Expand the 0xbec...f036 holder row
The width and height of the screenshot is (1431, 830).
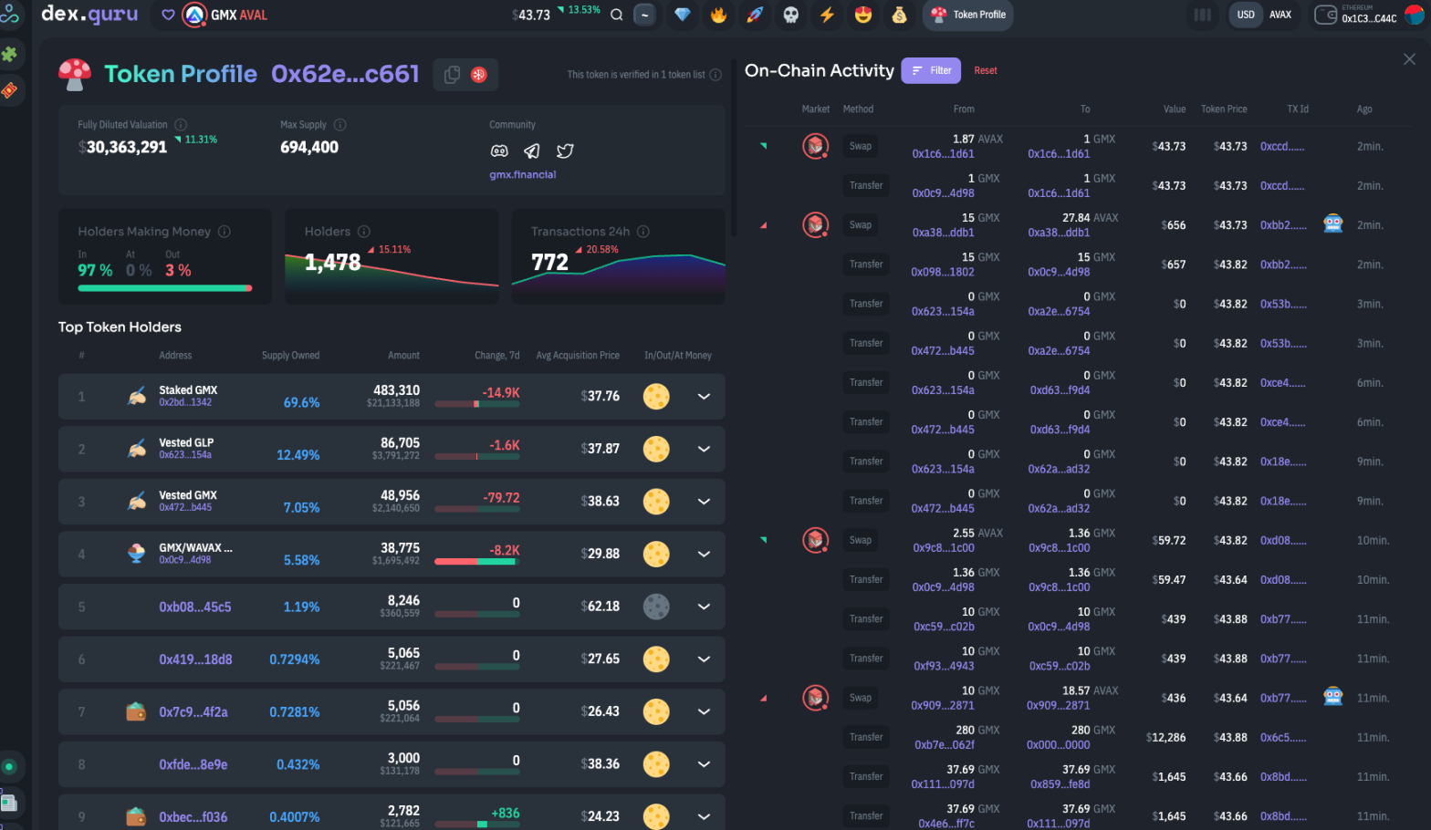tap(704, 816)
